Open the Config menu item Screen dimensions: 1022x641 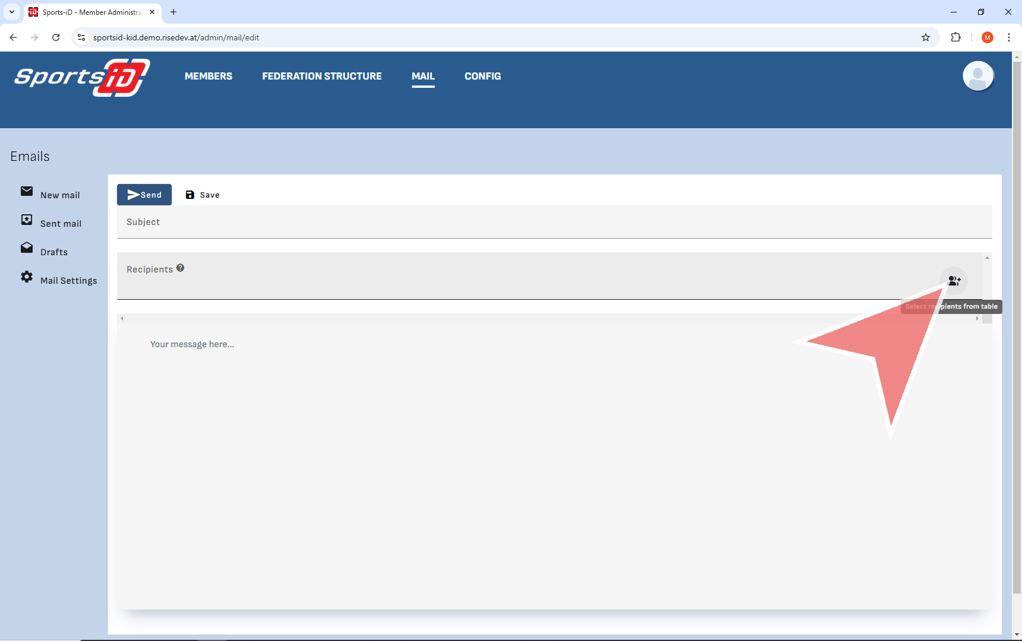482,76
